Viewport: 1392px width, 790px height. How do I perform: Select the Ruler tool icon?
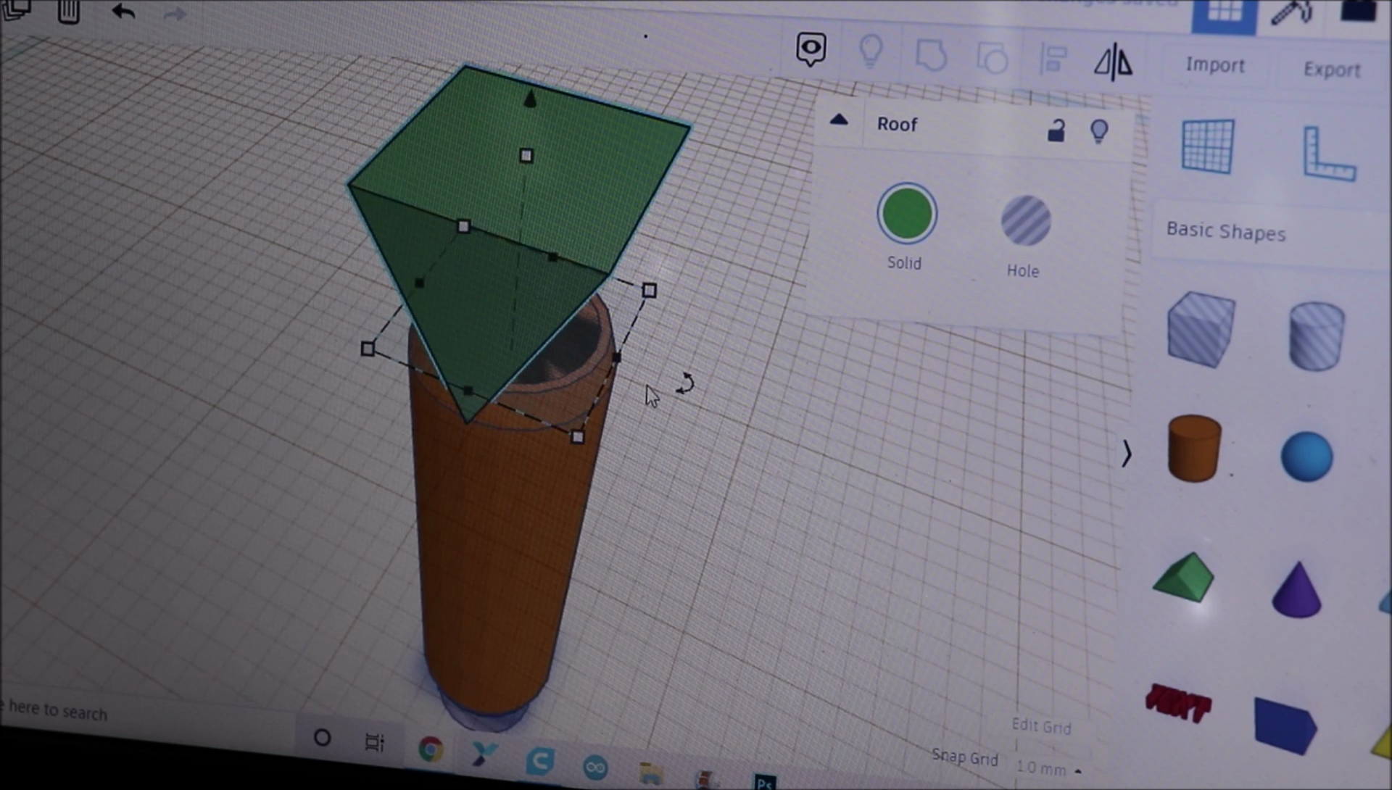pos(1328,154)
